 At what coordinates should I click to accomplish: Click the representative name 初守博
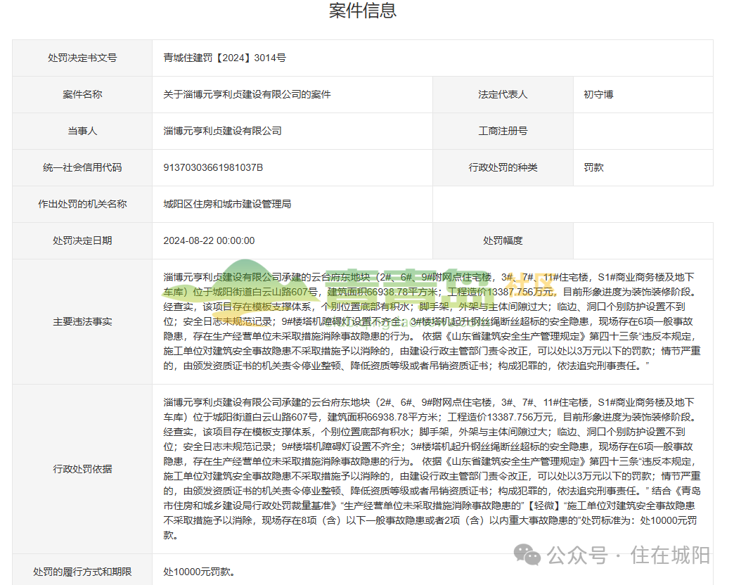point(598,94)
